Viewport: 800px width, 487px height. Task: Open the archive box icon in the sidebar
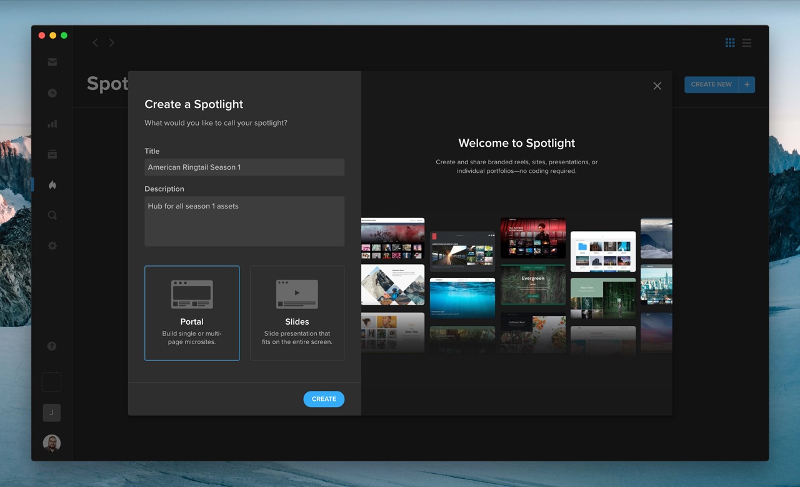point(52,154)
